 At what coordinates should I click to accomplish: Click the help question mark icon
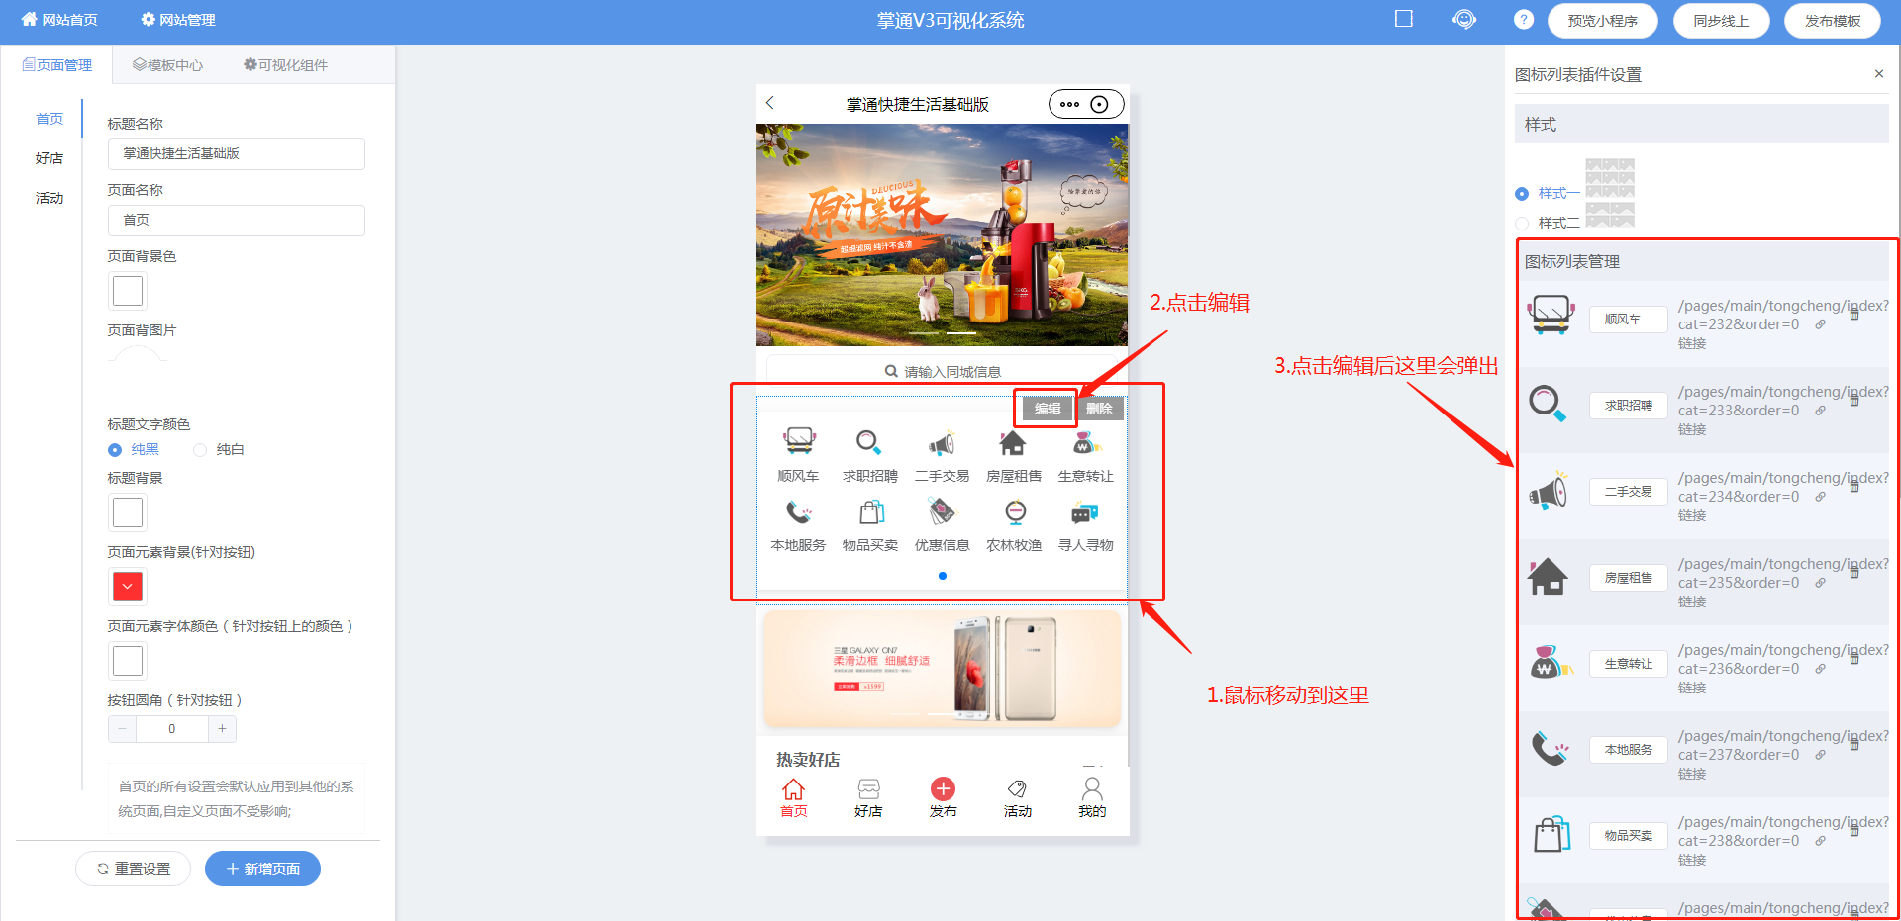1524,19
